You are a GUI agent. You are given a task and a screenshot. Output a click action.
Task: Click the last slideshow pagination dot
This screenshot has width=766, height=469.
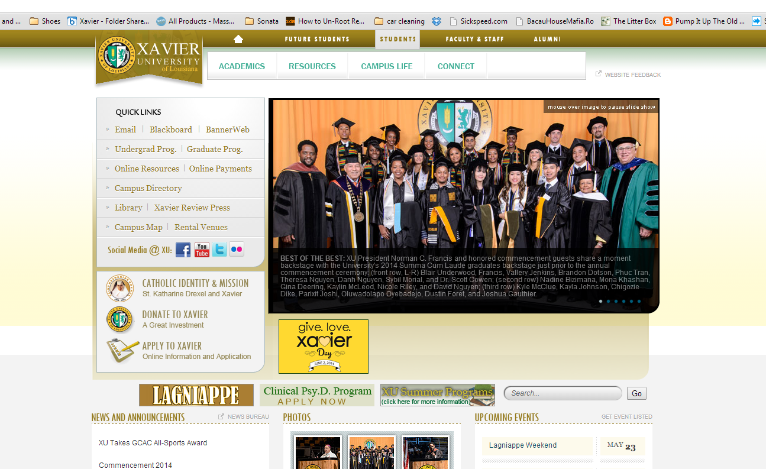(639, 302)
